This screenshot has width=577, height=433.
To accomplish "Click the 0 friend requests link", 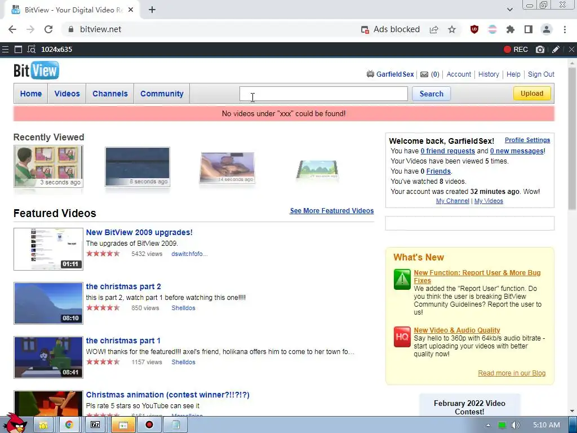I will pyautogui.click(x=447, y=151).
